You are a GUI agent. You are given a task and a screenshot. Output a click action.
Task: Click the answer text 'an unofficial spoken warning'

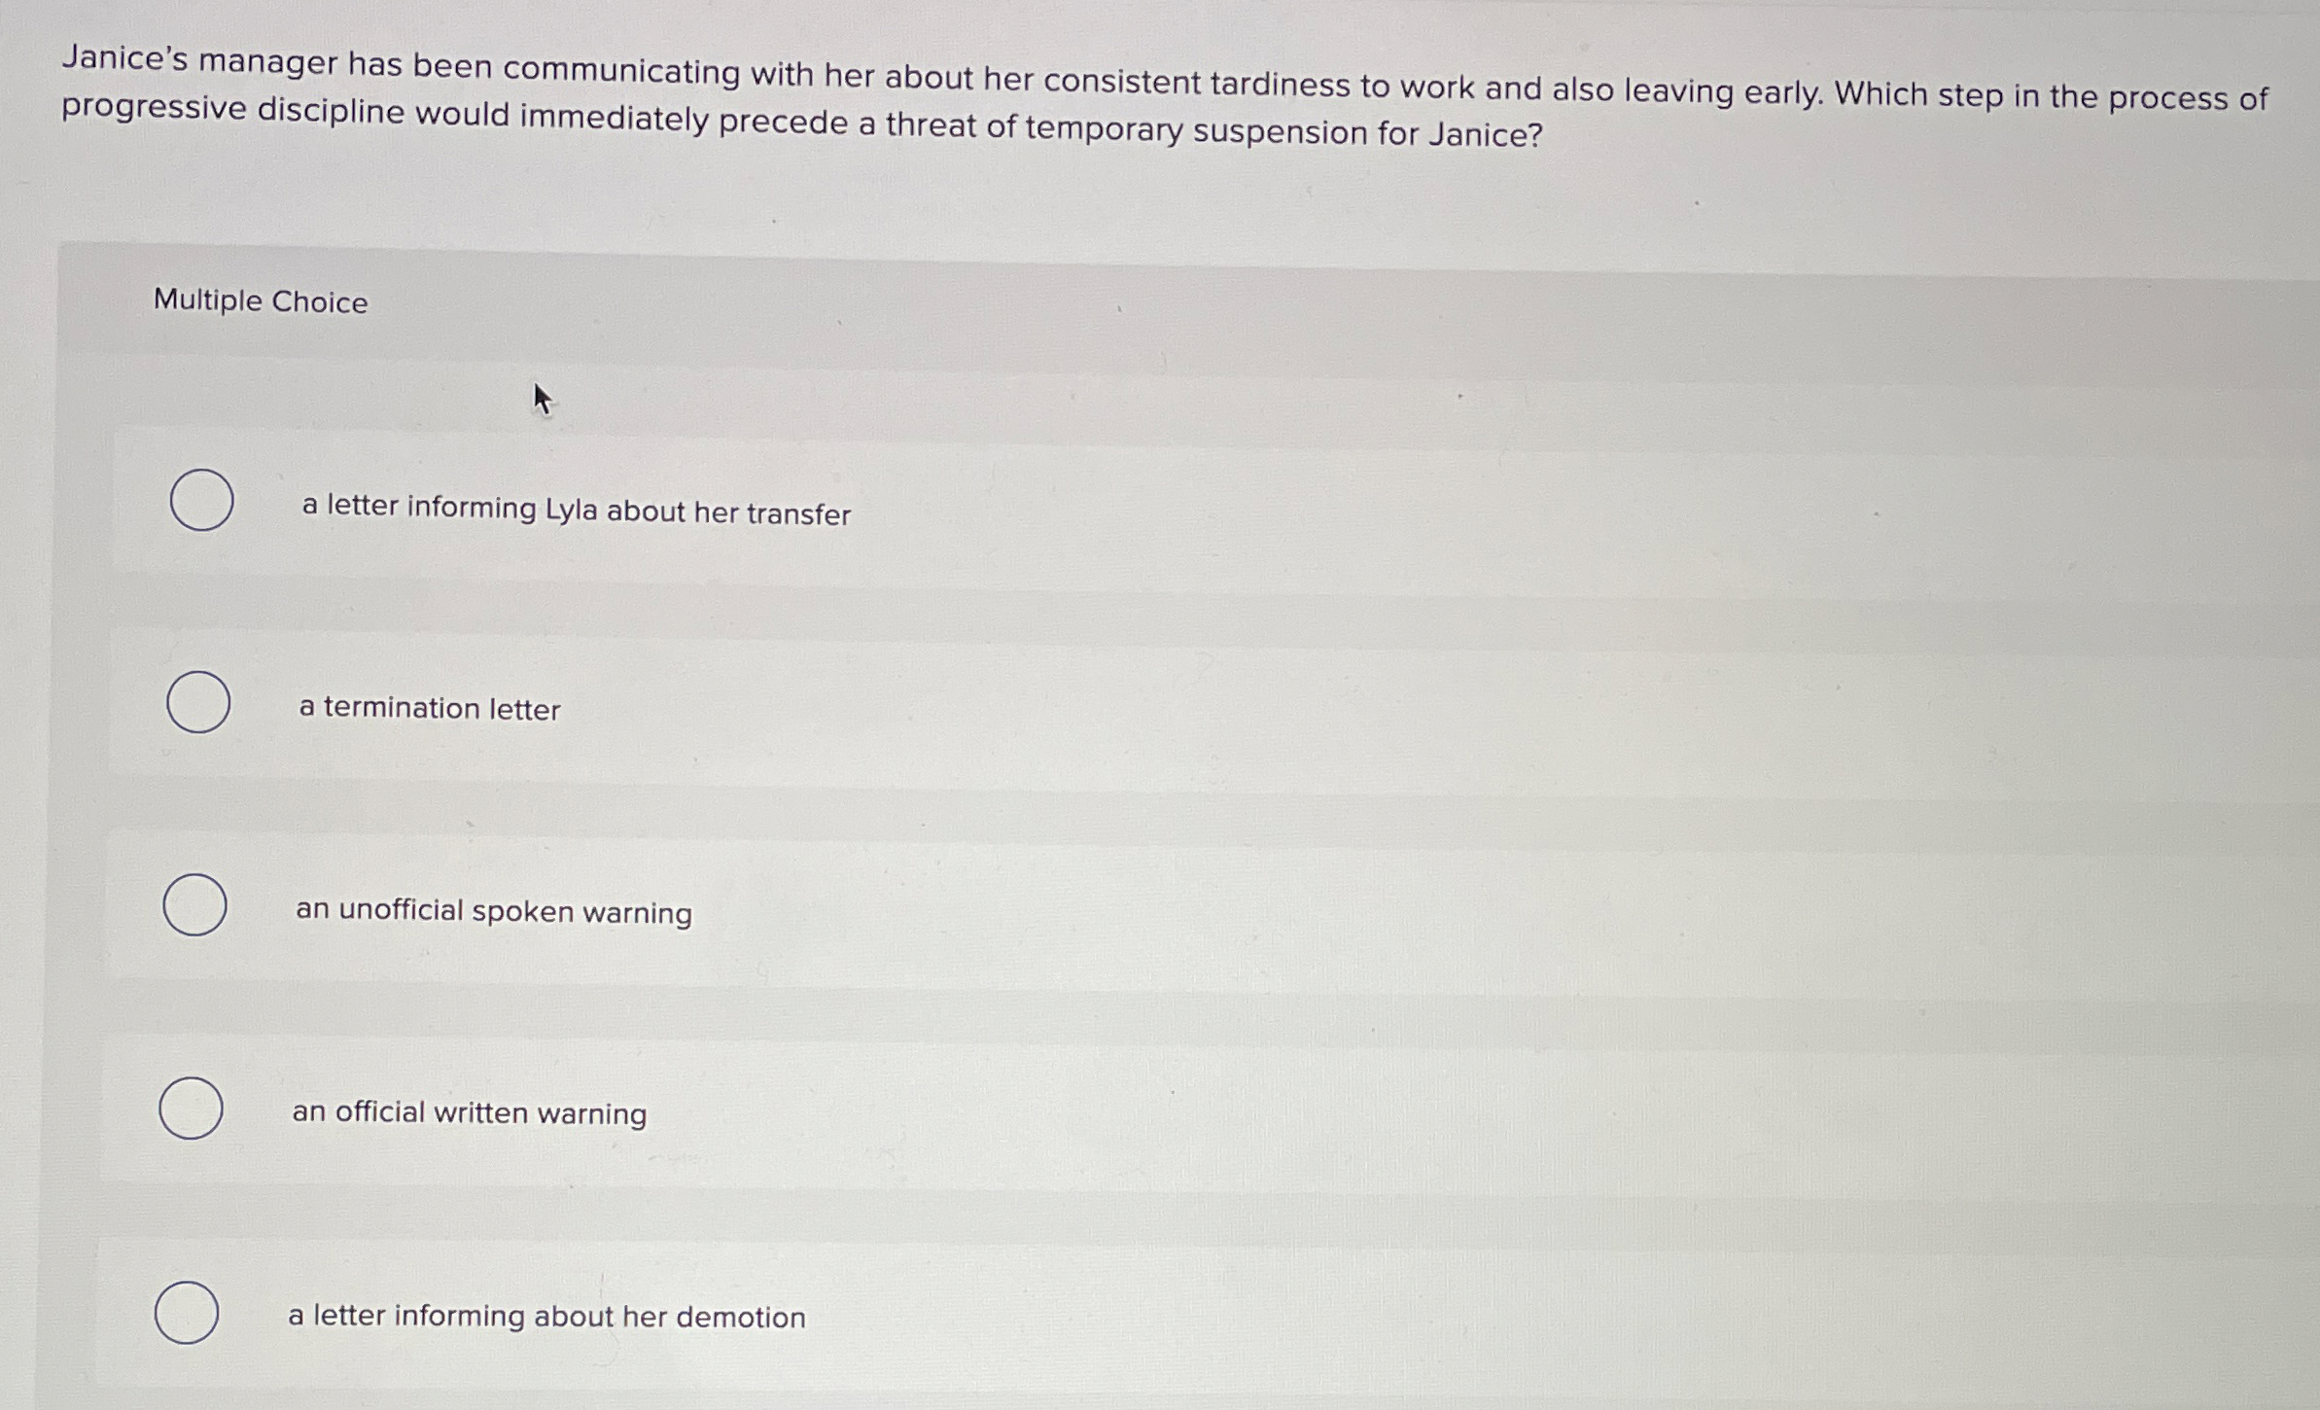click(x=493, y=912)
